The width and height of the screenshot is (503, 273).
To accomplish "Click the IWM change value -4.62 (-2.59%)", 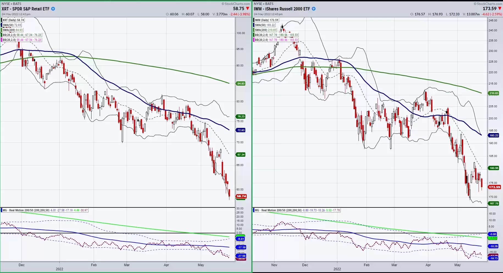I will pos(492,14).
